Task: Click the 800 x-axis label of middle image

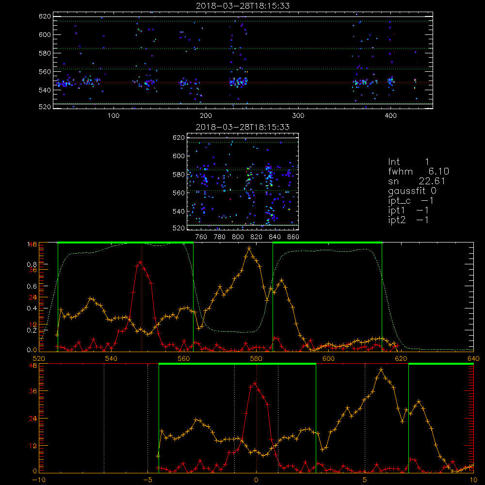Action: (238, 237)
